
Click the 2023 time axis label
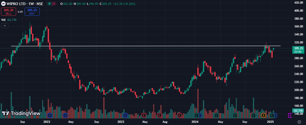(x=121, y=122)
